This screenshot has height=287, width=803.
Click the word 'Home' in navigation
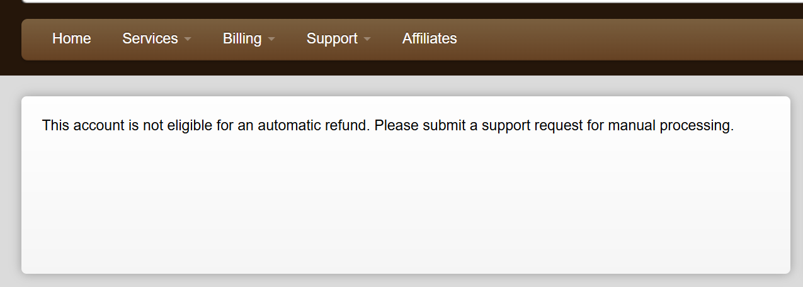tap(71, 39)
